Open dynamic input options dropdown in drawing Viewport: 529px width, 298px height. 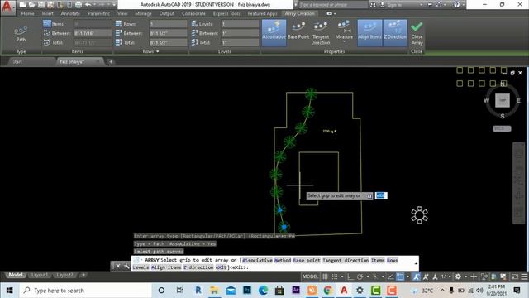(369, 196)
